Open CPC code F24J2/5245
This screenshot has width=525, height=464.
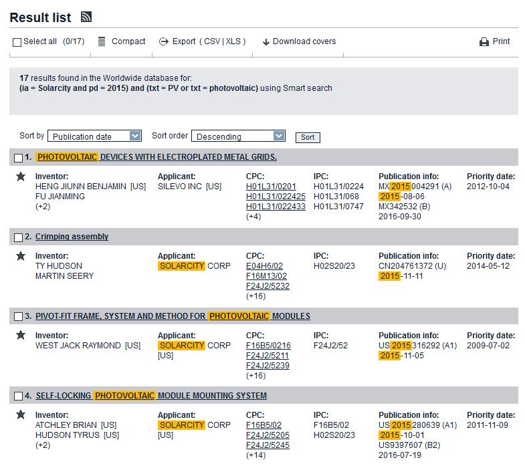pos(268,445)
